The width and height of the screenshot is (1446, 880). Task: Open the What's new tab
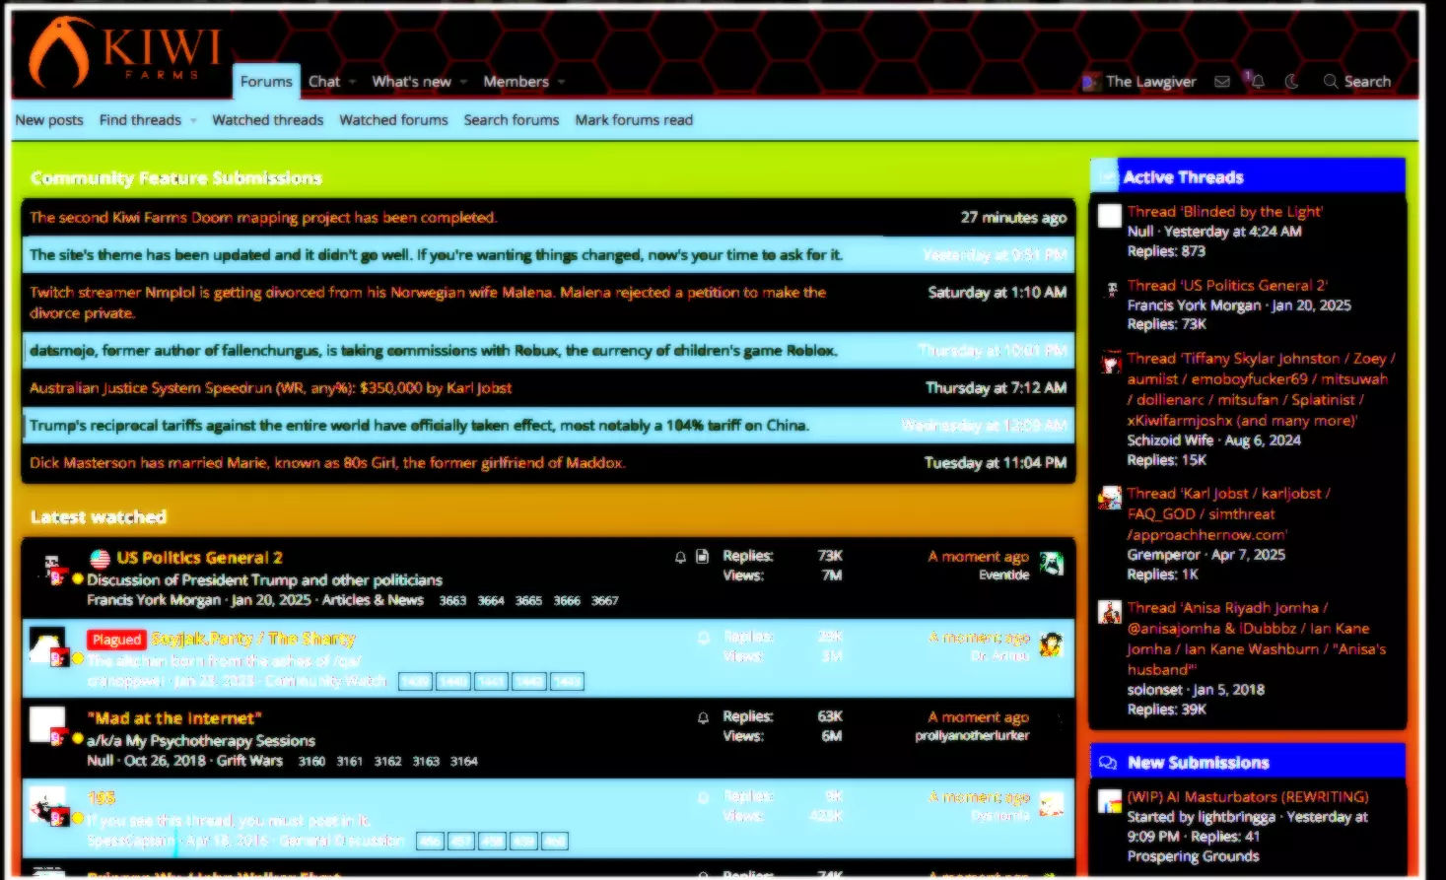pyautogui.click(x=411, y=82)
